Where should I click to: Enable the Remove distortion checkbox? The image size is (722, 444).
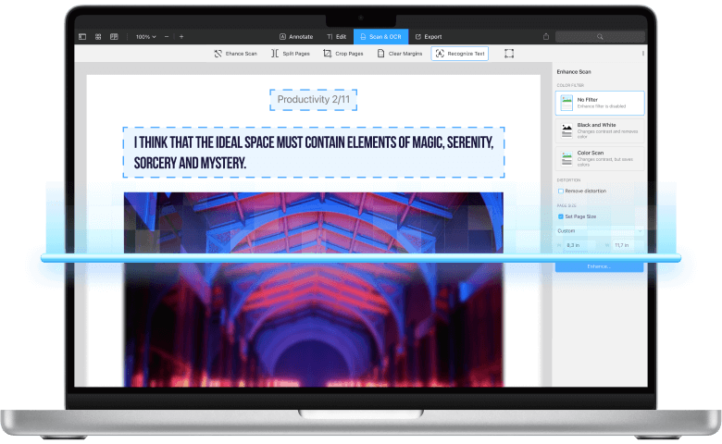tap(561, 191)
